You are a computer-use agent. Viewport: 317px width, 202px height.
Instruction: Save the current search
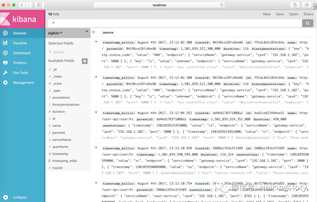pos(279,14)
